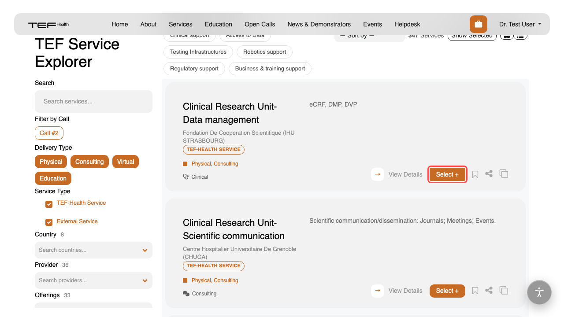
Task: Toggle the Physical delivery type filter
Action: (x=51, y=162)
